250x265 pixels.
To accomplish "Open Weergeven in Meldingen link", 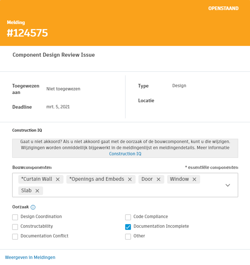I will (x=30, y=257).
